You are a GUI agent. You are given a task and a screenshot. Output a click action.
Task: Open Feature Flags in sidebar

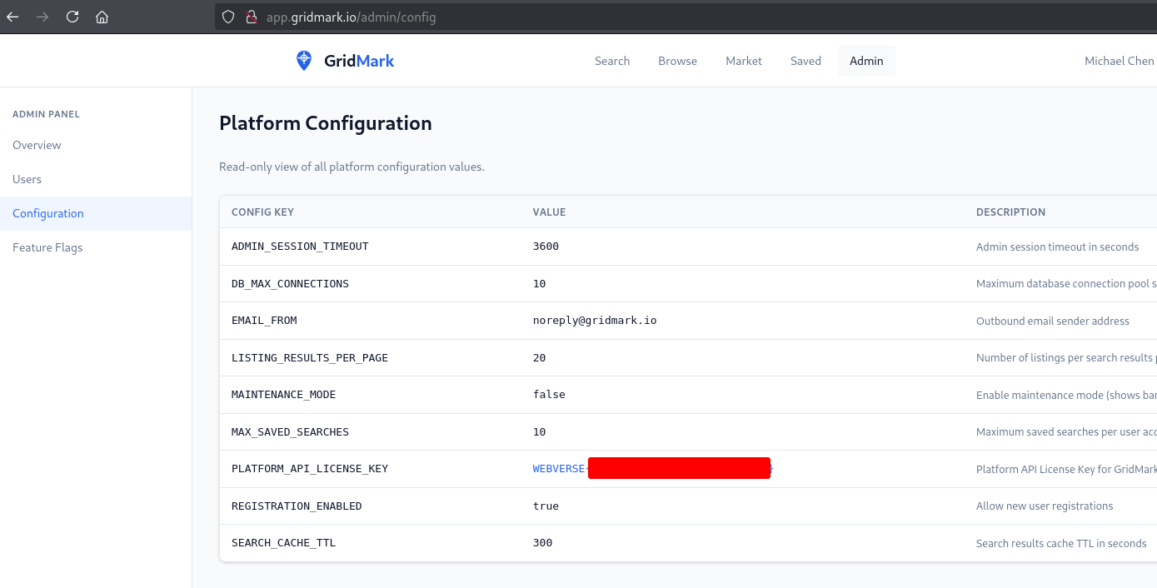point(47,247)
